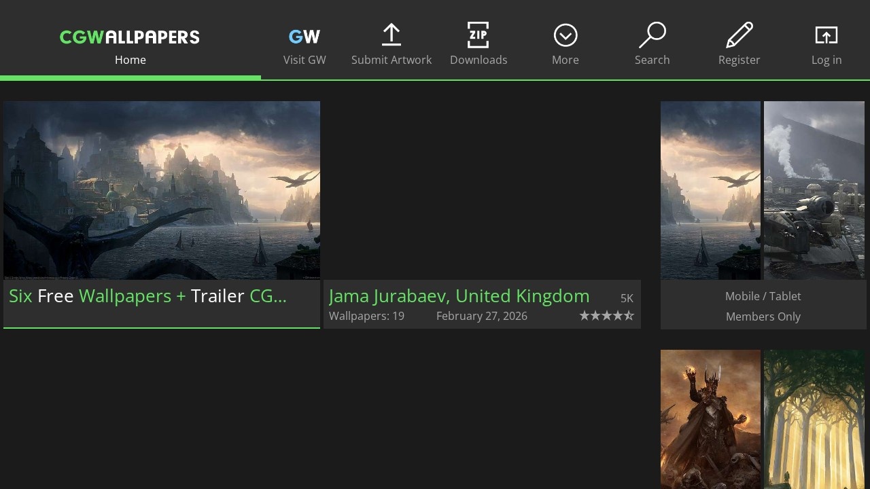Click the GW logo icon
The image size is (870, 489).
[x=304, y=35]
